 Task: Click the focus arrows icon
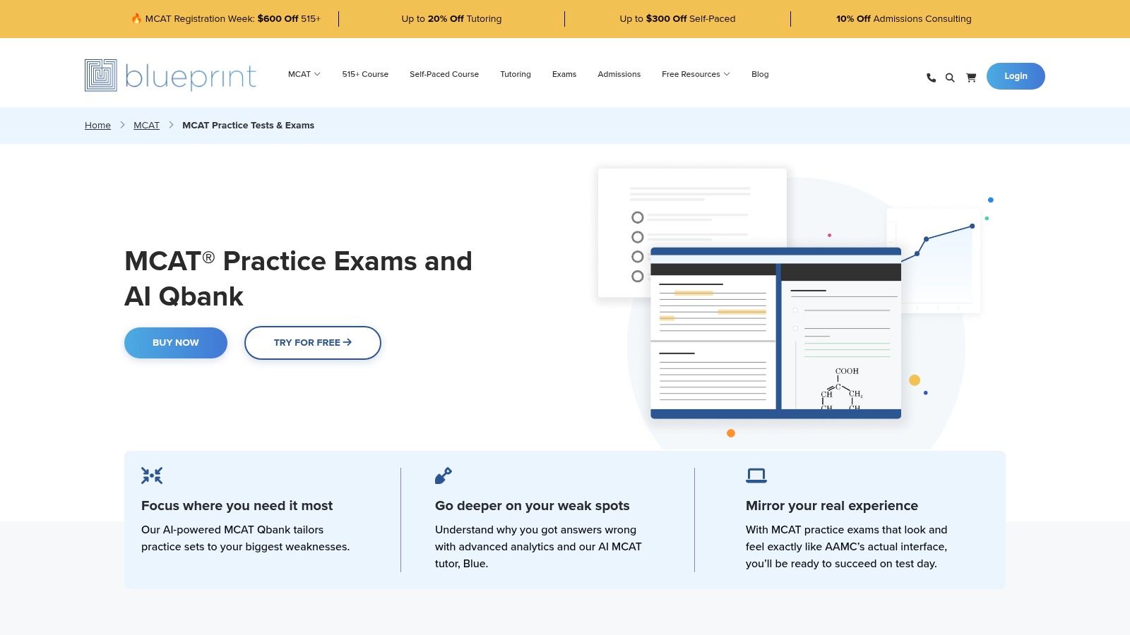(x=152, y=476)
